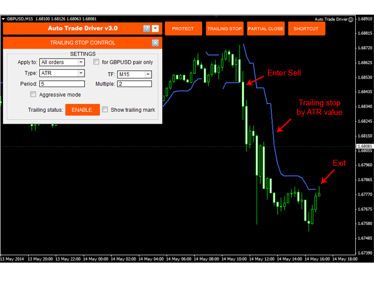
Task: Check the Show trailing mark option
Action: point(105,109)
